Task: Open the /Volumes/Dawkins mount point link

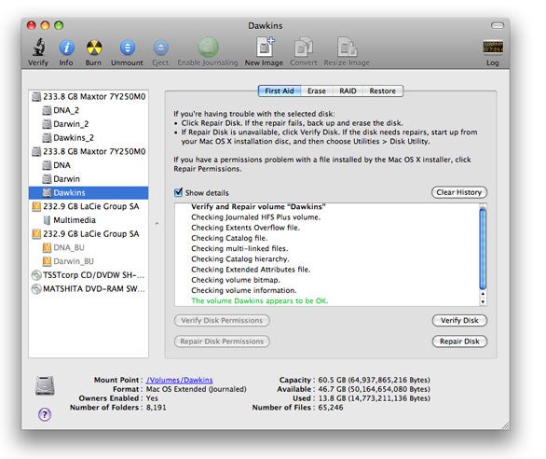Action: 179,380
